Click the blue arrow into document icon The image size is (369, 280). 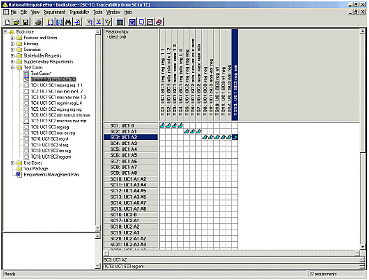(x=77, y=22)
